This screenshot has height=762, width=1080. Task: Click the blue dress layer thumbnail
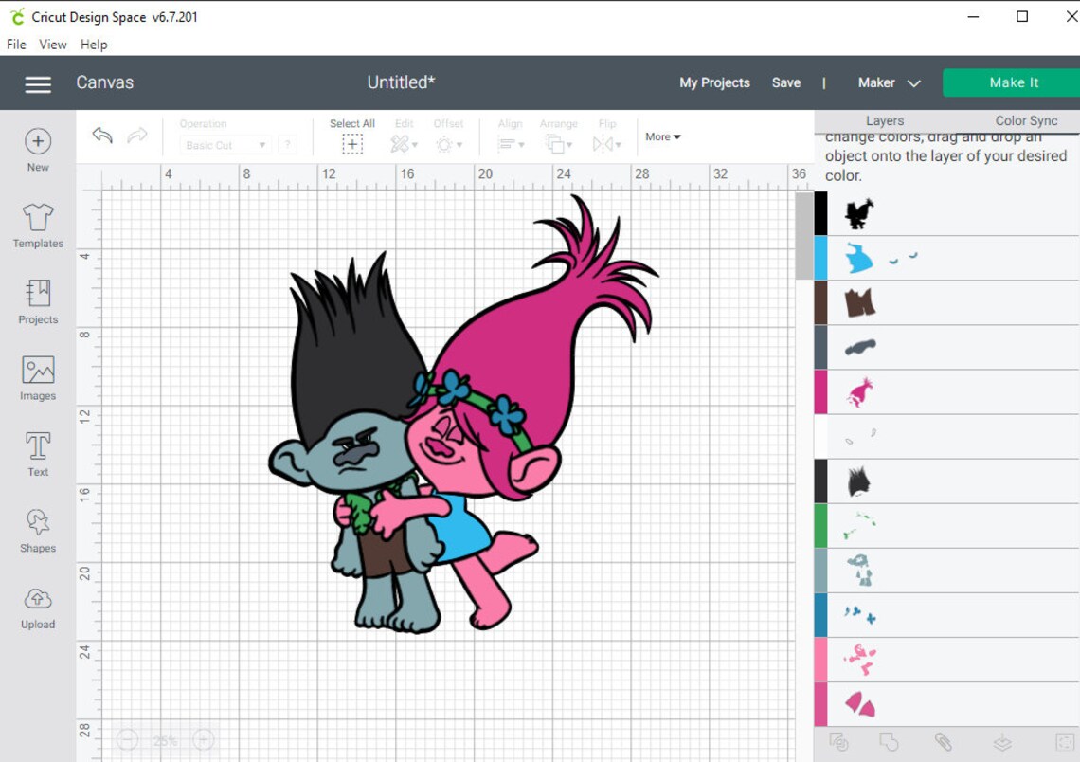pyautogui.click(x=859, y=259)
